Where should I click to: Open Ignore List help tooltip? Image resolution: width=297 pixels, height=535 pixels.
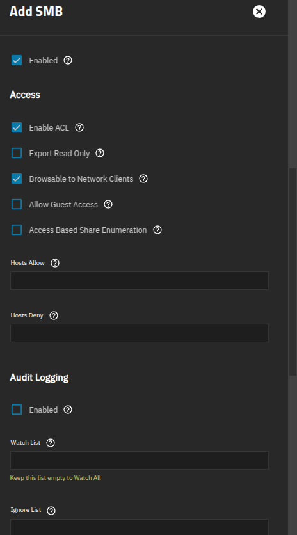click(51, 511)
